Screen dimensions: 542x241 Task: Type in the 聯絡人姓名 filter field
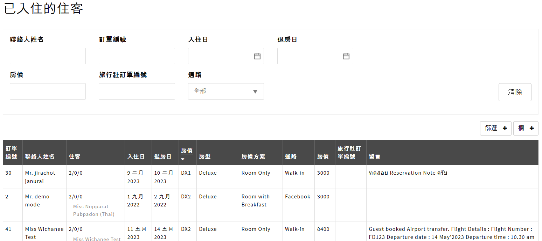click(48, 56)
